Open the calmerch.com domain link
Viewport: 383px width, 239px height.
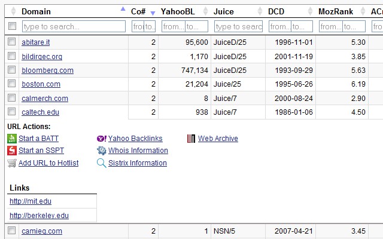pos(45,99)
